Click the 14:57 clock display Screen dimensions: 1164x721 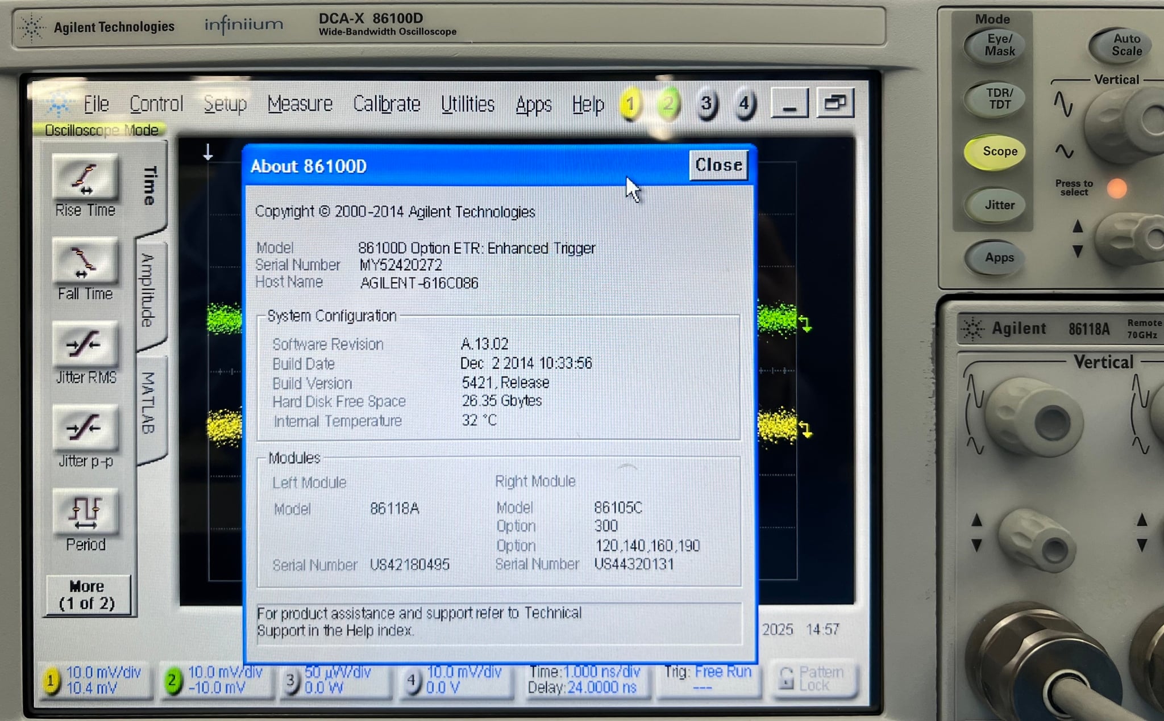coord(822,629)
